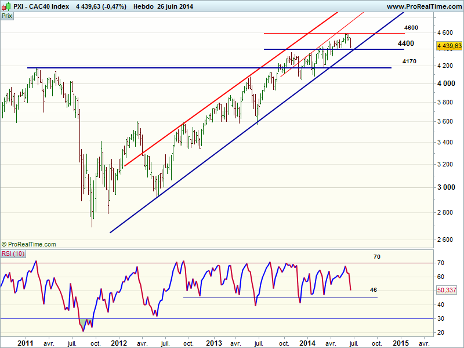Image resolution: width=464 pixels, height=348 pixels.
Task: Click the current price tag 4 439,63
Action: 449,46
